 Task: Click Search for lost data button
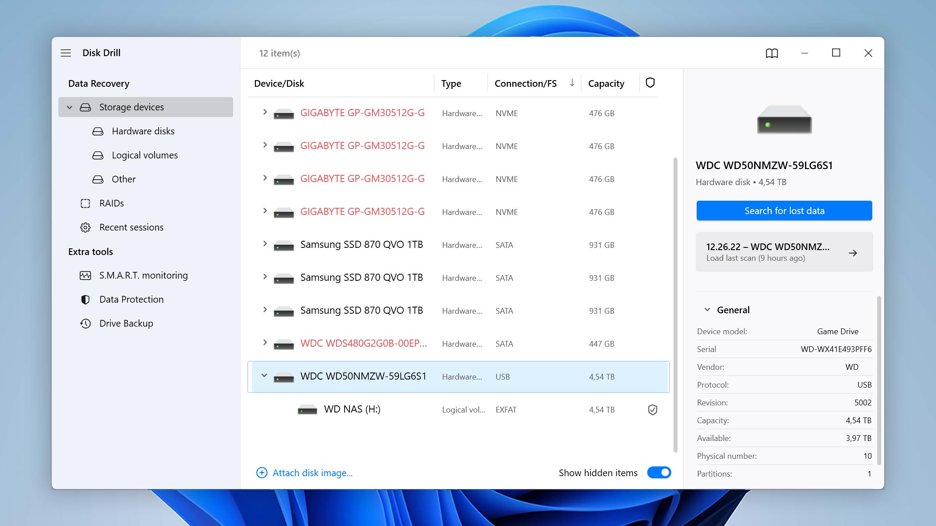pyautogui.click(x=784, y=210)
